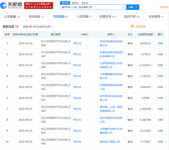Open the 知识产权 tab

pos(132,17)
